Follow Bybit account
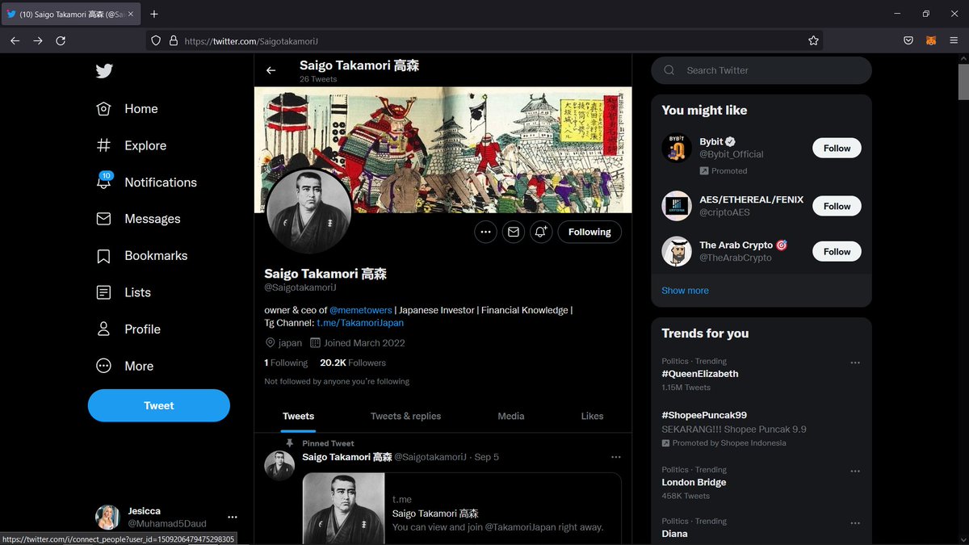Viewport: 969px width, 545px height. click(x=837, y=149)
